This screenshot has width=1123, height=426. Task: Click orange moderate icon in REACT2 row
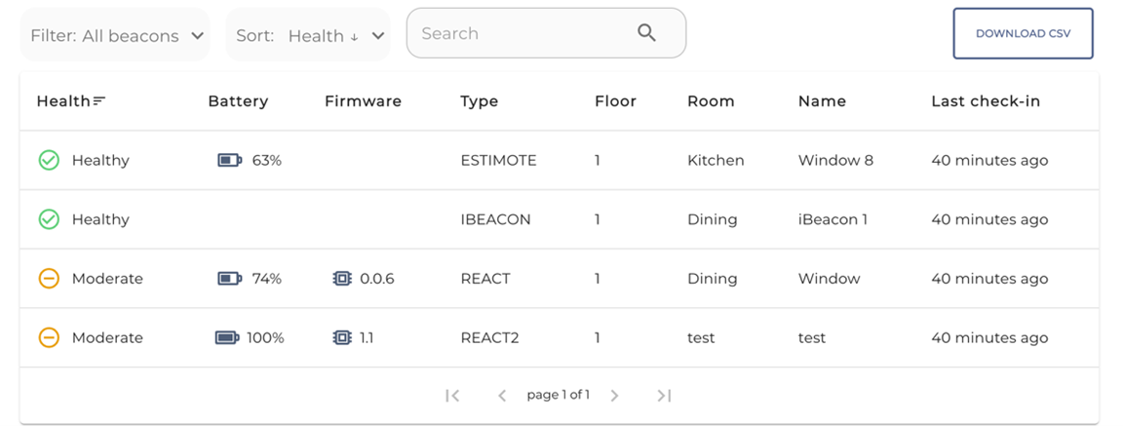[49, 337]
